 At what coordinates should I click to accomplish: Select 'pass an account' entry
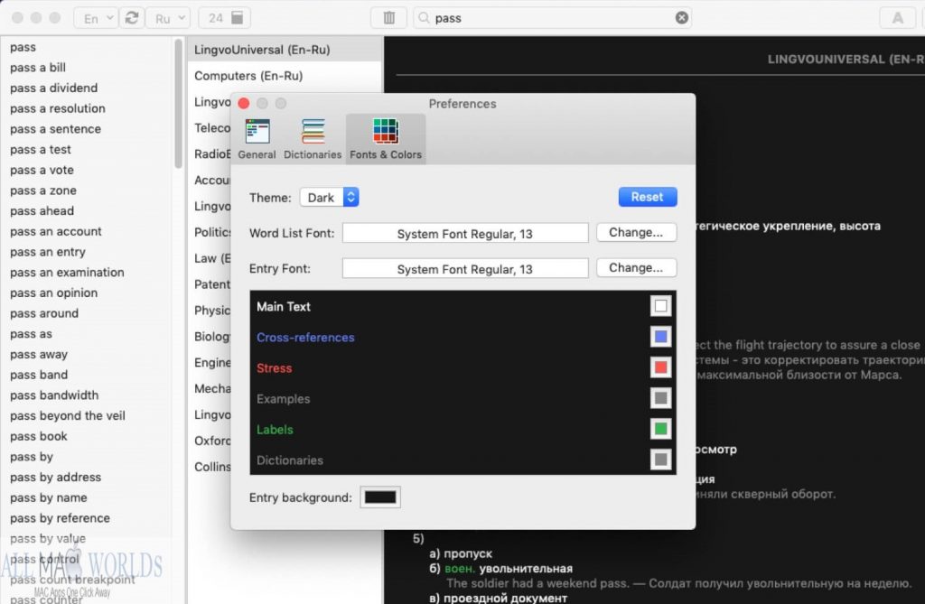tap(55, 231)
